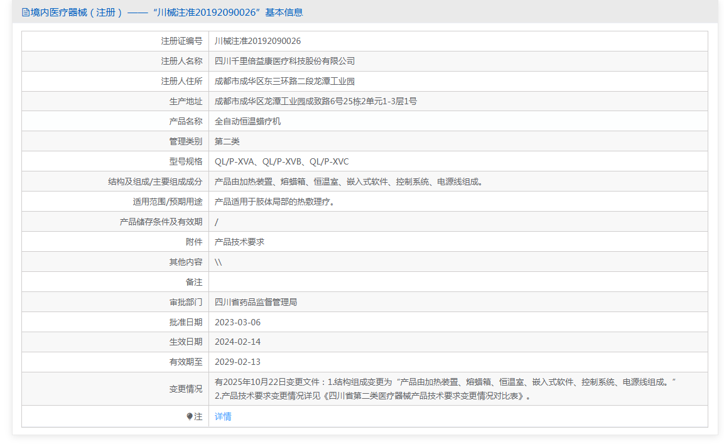The image size is (724, 444).
Task: Click the slash value in 产品储存条件及有效期 row
Action: pyautogui.click(x=217, y=222)
